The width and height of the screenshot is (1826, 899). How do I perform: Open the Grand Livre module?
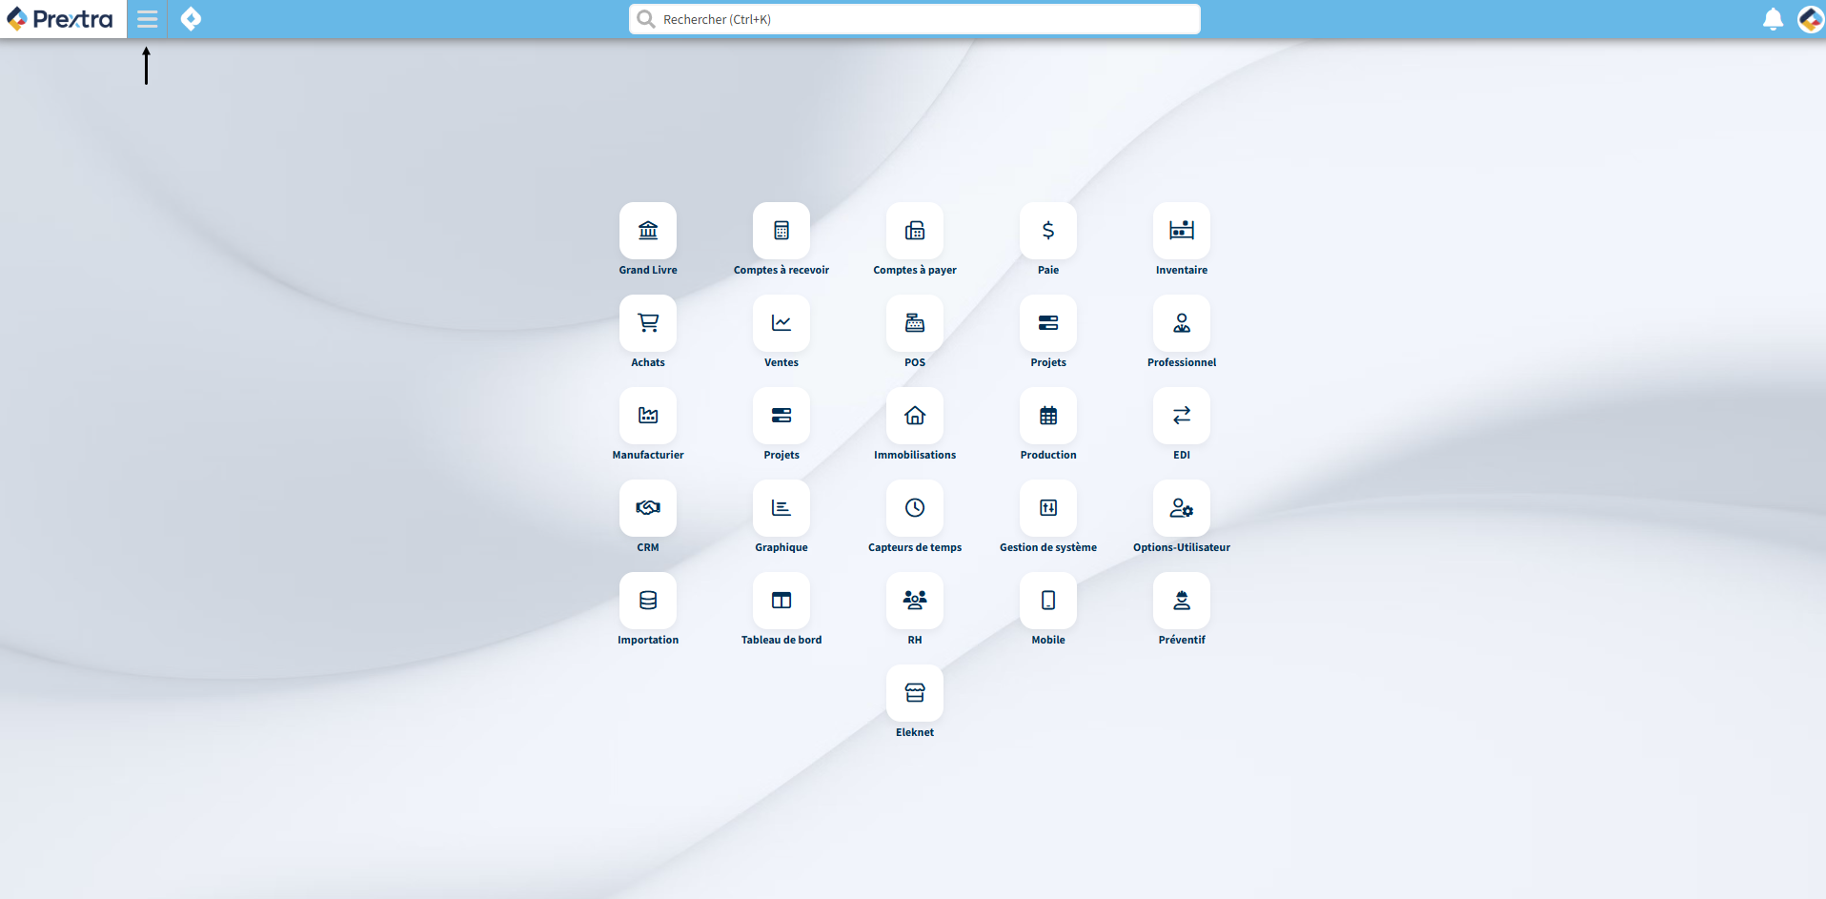point(648,231)
